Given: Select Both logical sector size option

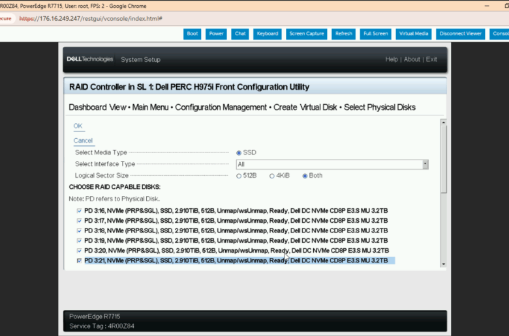Looking at the screenshot, I should tap(304, 176).
